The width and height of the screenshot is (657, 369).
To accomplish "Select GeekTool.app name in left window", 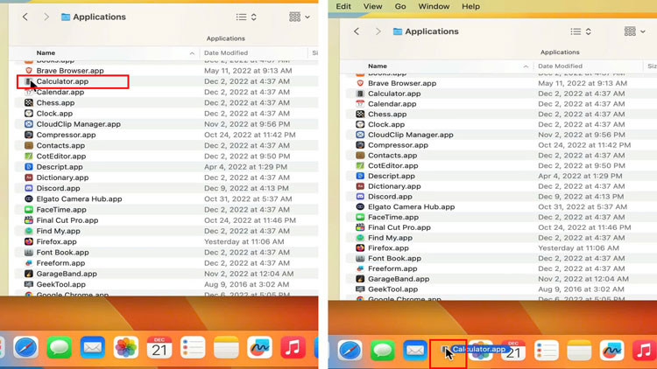I will pos(60,284).
